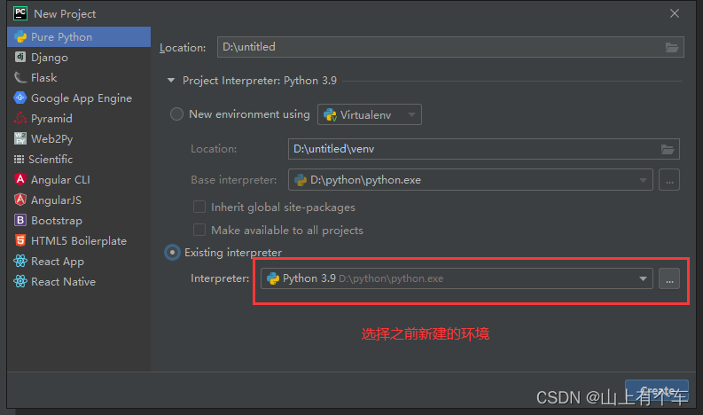Select New environment using radio button

pos(176,114)
